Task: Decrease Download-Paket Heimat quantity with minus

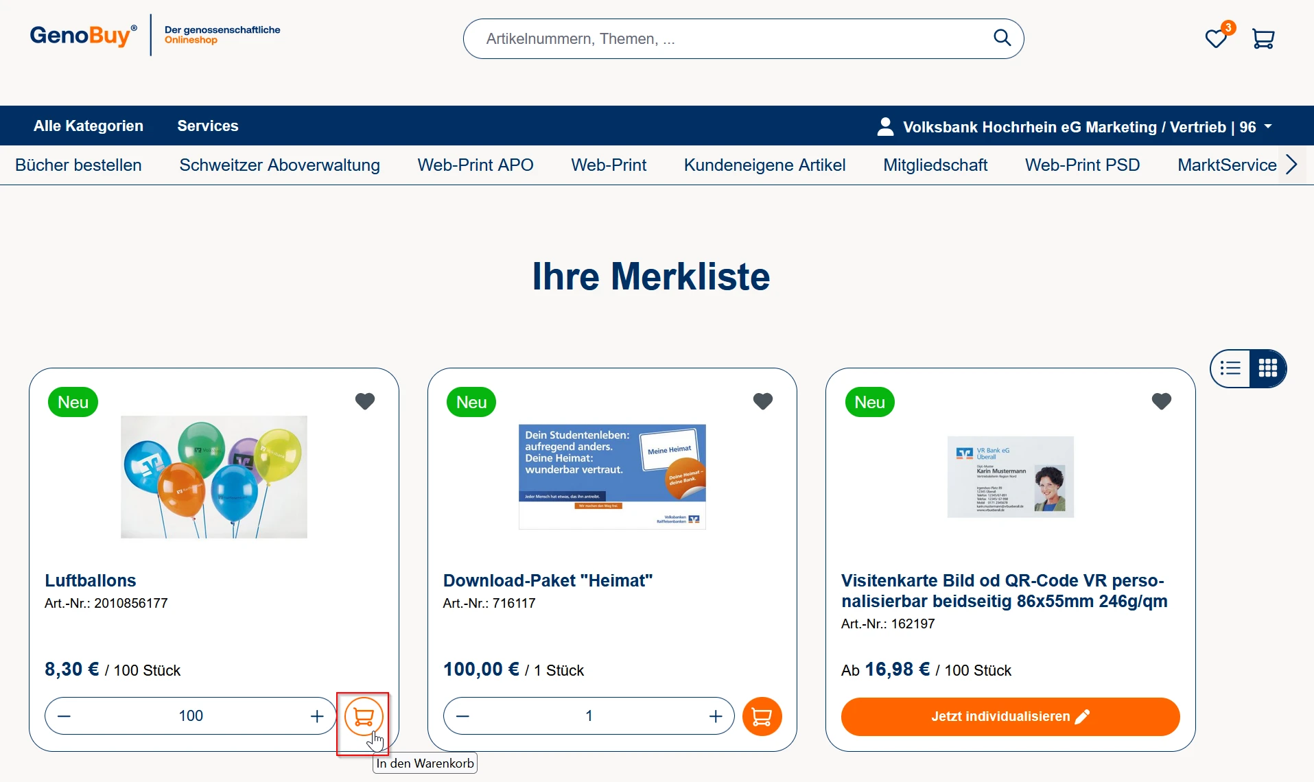Action: tap(463, 717)
